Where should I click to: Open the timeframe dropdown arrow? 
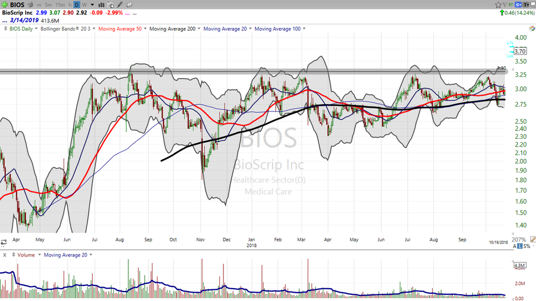(92, 5)
